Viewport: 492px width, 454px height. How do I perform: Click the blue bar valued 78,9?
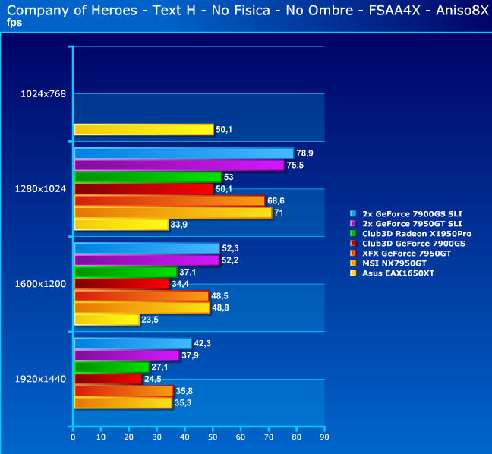coord(184,153)
